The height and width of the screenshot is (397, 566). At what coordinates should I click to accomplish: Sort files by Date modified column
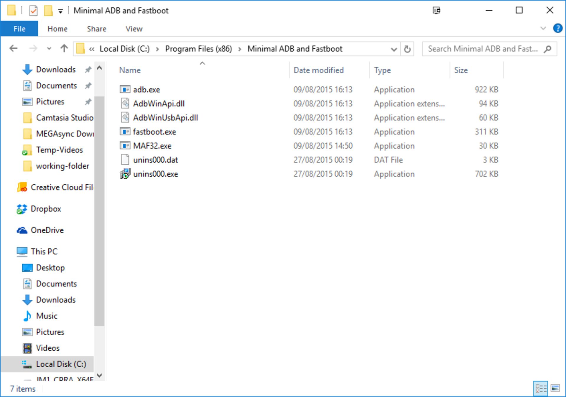(319, 70)
